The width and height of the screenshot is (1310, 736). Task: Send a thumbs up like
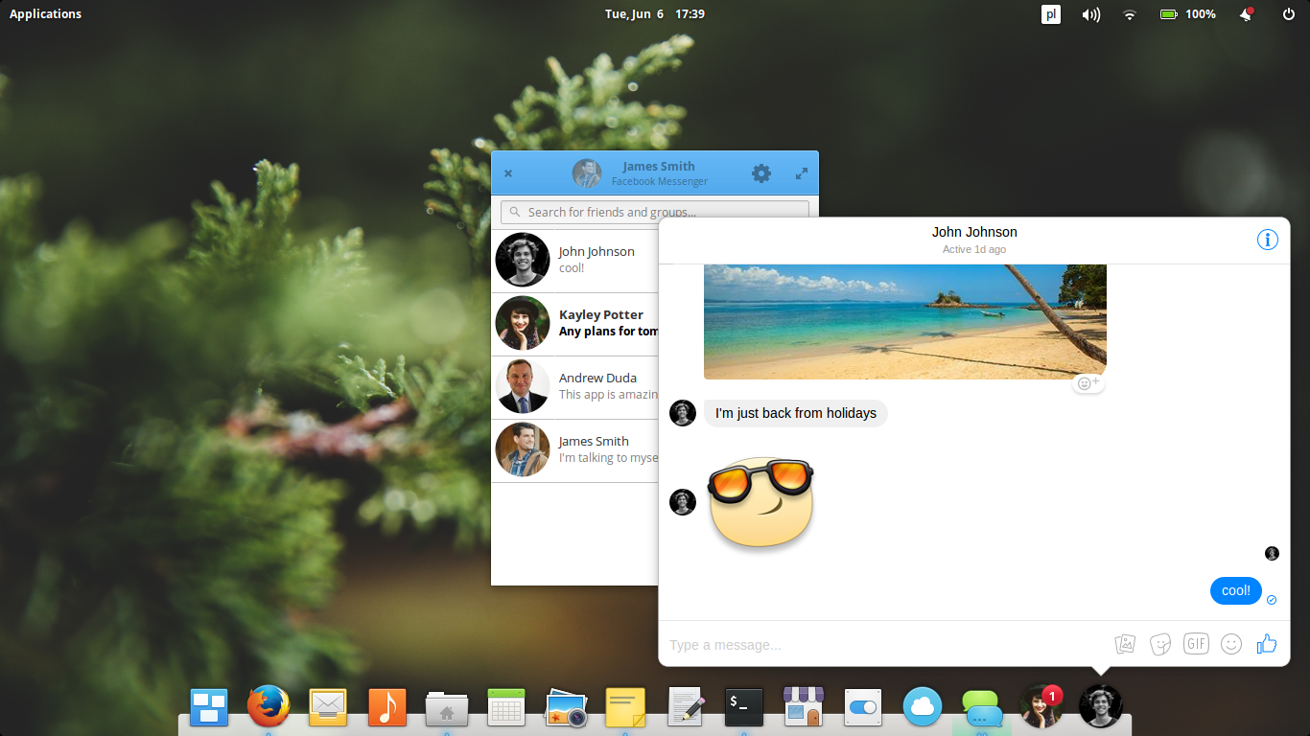1267,644
